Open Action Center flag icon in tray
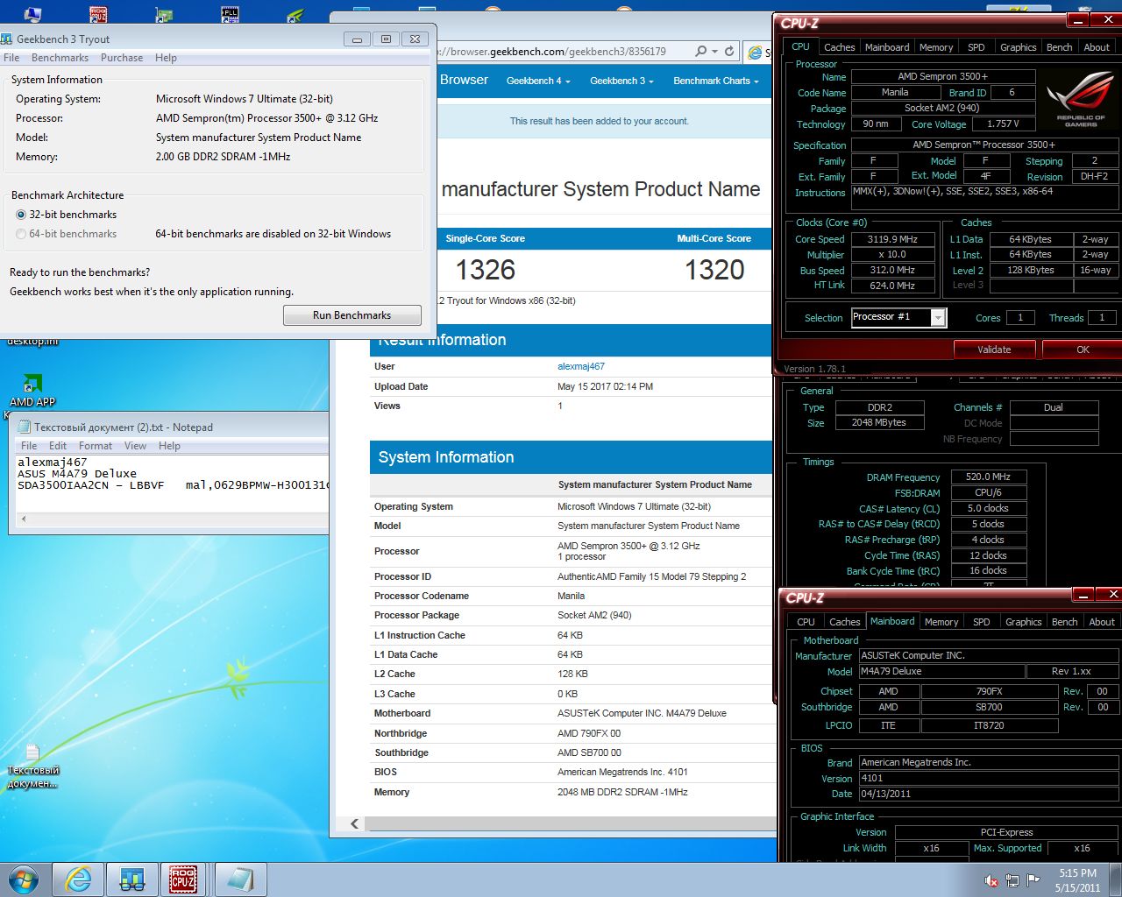Image resolution: width=1122 pixels, height=897 pixels. (x=1033, y=880)
